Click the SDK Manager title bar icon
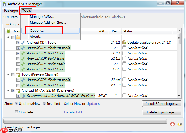The image size is (186, 133). [4, 4]
